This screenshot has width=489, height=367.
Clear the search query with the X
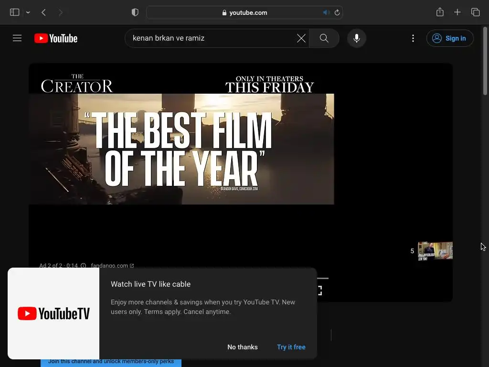[301, 38]
